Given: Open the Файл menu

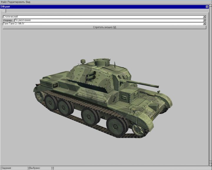Looking at the screenshot, I should tap(4, 2).
